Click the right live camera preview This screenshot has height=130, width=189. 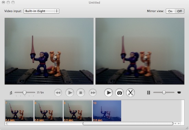pos(140,51)
